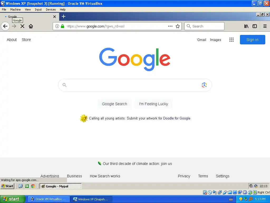Image resolution: width=270 pixels, height=203 pixels.
Task: Open the Privacy footer link
Action: click(184, 176)
